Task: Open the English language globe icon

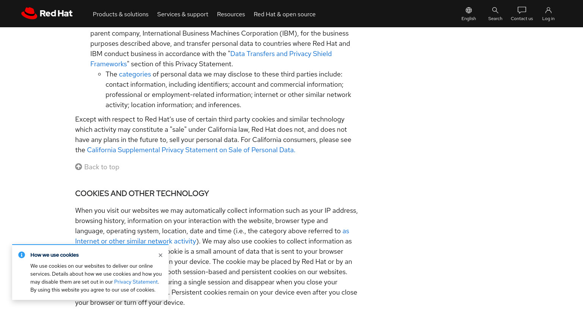Action: (x=469, y=10)
